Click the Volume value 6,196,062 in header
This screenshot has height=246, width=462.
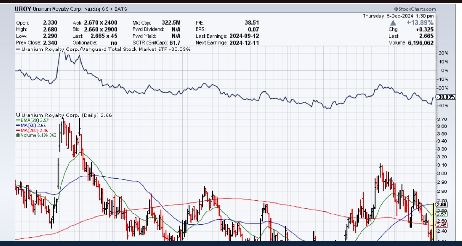421,43
